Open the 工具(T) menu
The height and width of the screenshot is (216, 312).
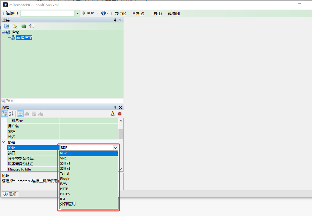point(156,13)
